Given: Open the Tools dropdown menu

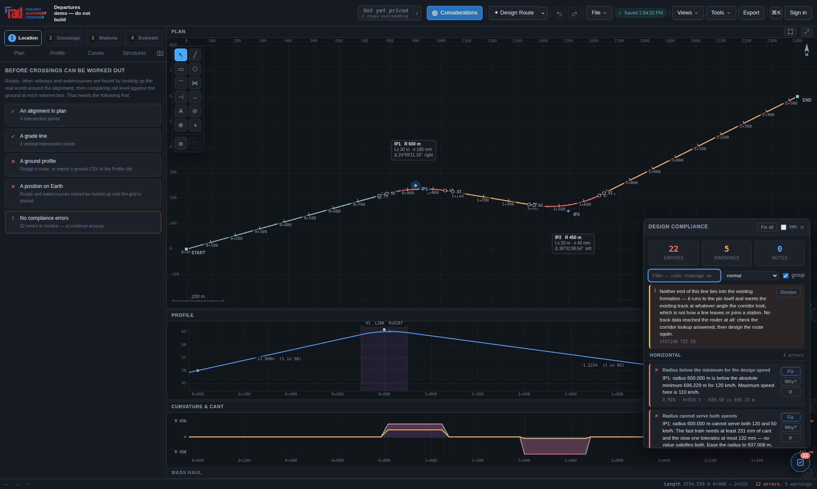Looking at the screenshot, I should pos(720,13).
